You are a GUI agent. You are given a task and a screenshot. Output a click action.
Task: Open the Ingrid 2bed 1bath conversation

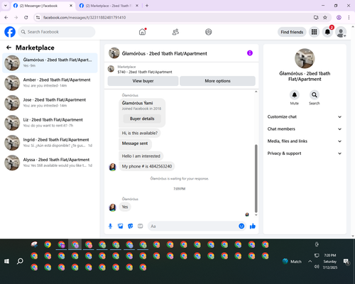coord(50,143)
